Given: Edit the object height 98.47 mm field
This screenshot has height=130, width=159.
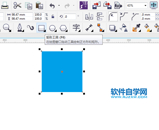Looking at the screenshot, I should [x=22, y=19].
